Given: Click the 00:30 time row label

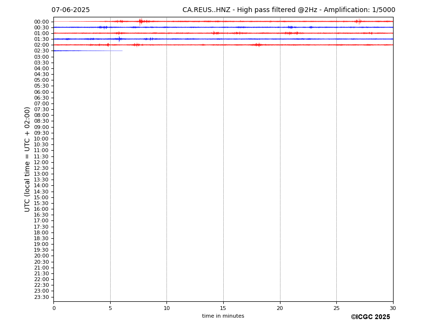Looking at the screenshot, I should click(x=41, y=27).
